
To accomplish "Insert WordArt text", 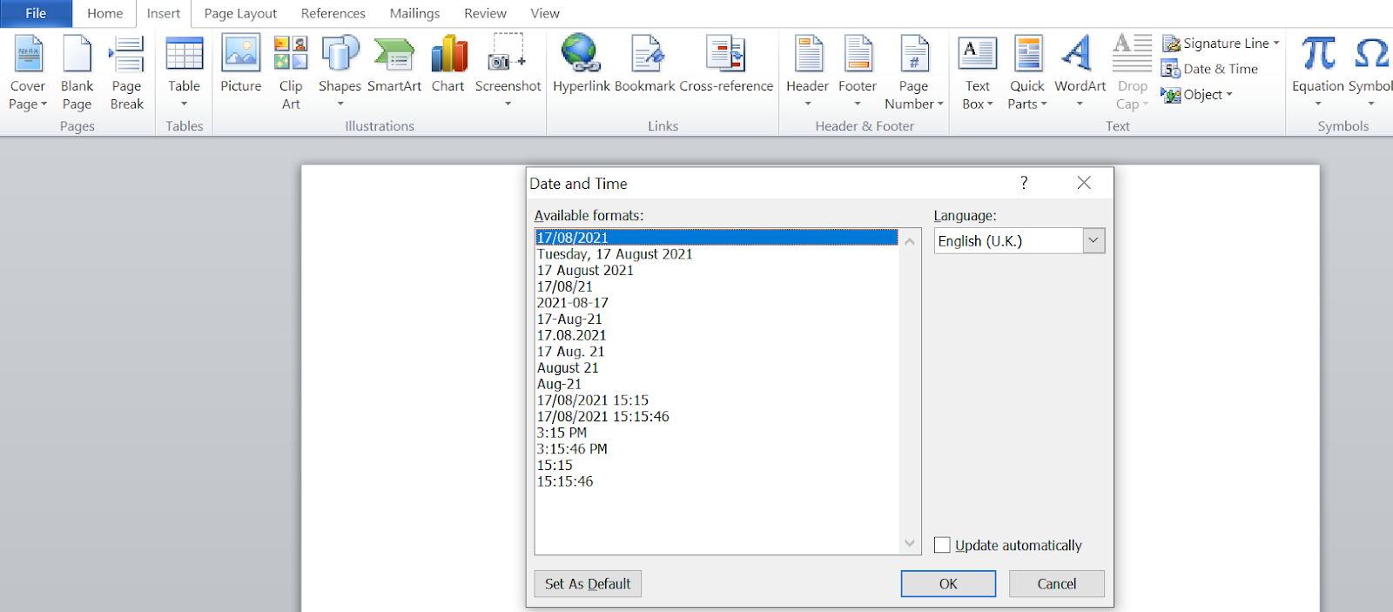I will (1080, 73).
